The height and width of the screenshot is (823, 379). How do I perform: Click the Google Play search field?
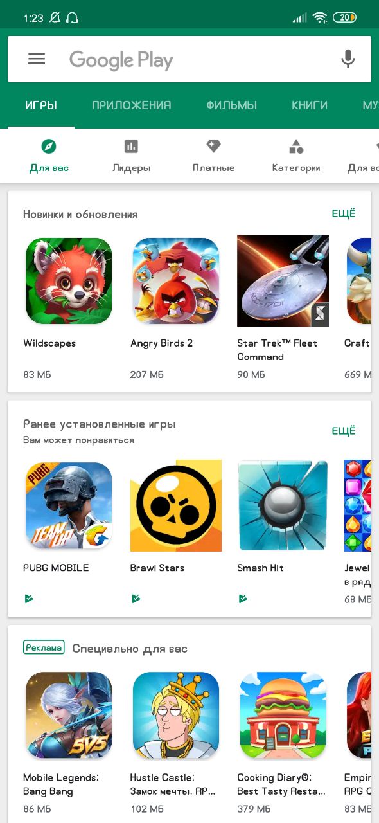(x=189, y=59)
